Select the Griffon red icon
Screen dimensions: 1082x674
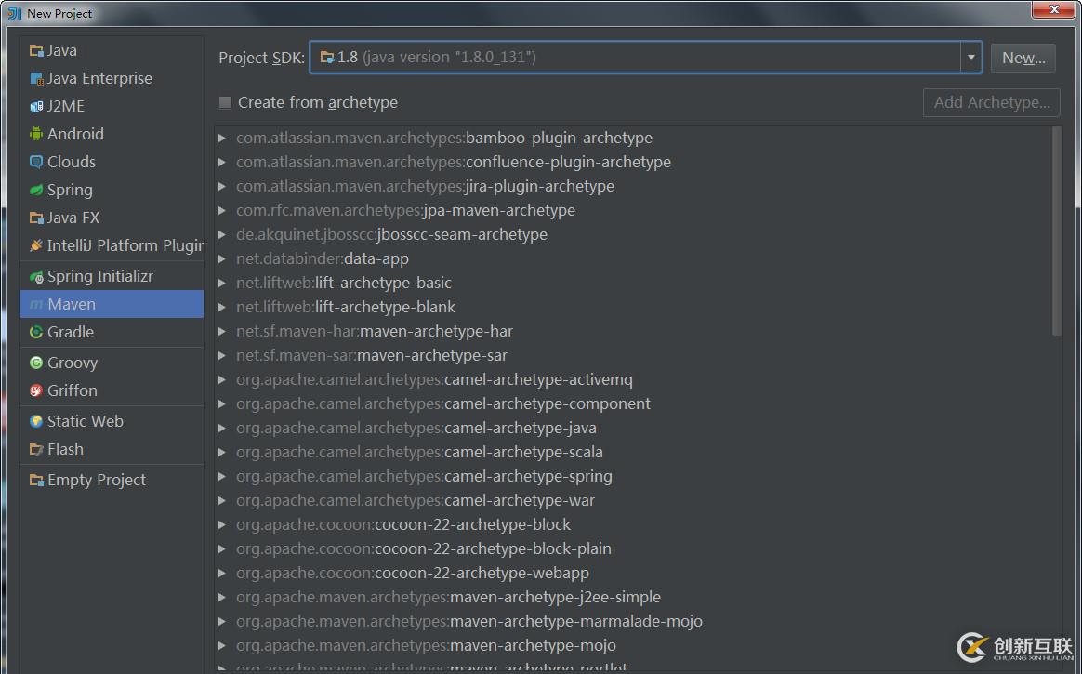coord(36,390)
